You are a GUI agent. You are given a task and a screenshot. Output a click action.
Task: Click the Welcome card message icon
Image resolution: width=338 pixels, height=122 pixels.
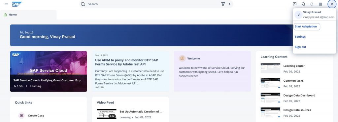[x=182, y=58]
